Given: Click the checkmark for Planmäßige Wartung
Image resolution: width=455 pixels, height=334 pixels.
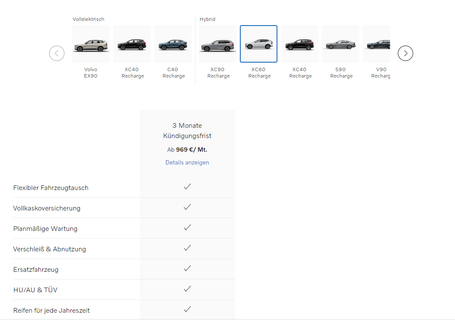Looking at the screenshot, I should click(x=187, y=227).
